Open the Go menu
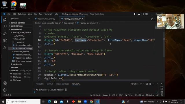Image resolution: width=185 pixels, height=104 pixels. click(x=35, y=14)
